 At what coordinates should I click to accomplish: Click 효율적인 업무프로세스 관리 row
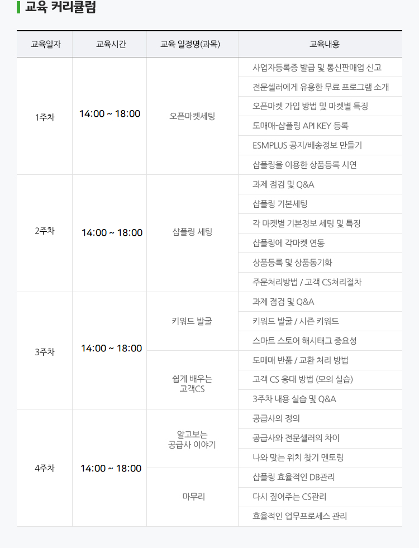click(x=299, y=516)
